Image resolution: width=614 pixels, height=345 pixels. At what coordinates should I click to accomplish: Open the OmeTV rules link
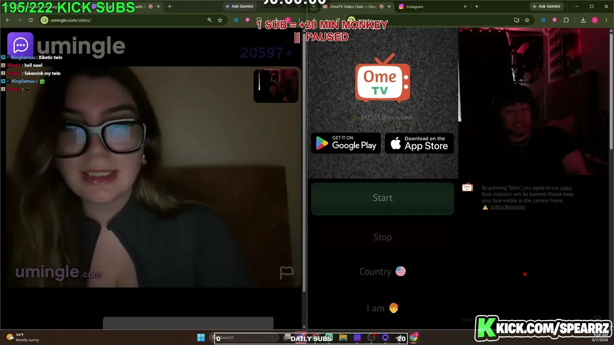click(x=566, y=188)
